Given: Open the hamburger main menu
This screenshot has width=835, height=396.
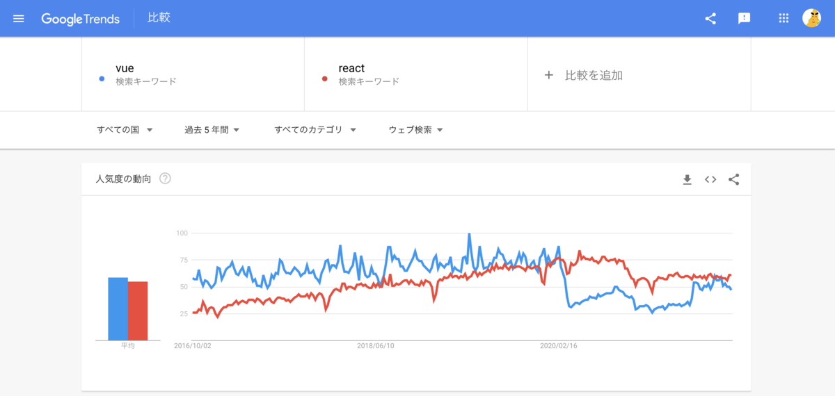Looking at the screenshot, I should tap(19, 19).
